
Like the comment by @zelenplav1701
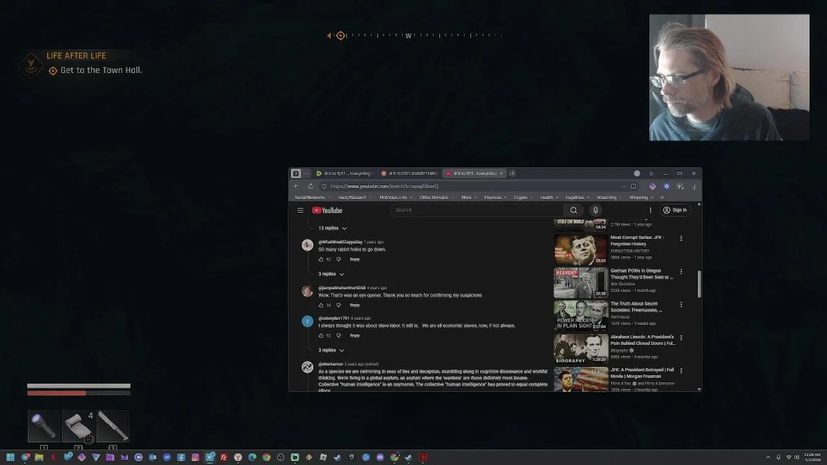tap(320, 335)
